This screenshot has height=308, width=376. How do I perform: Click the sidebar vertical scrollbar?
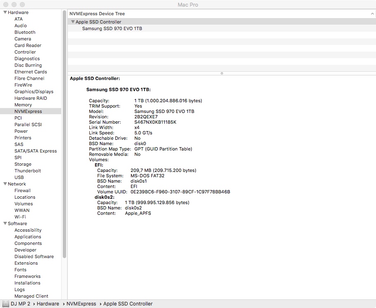(x=64, y=134)
